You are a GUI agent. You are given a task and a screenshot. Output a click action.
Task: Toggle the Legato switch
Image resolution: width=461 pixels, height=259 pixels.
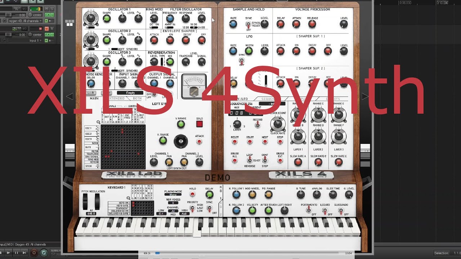pyautogui.click(x=325, y=210)
